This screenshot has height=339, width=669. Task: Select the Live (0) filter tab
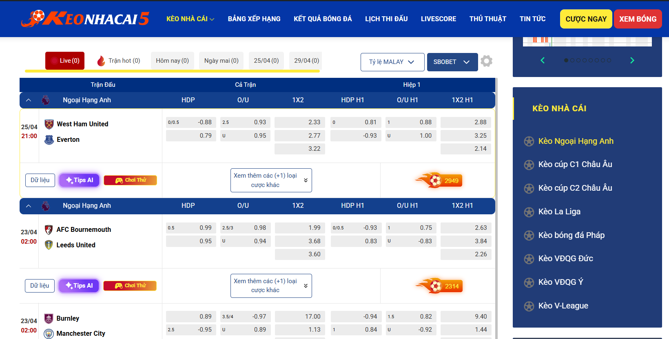click(65, 61)
